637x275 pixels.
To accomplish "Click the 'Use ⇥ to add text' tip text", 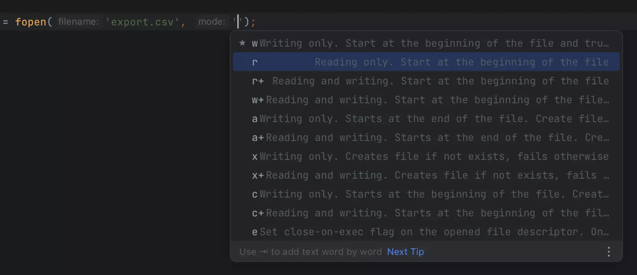I will [x=310, y=252].
